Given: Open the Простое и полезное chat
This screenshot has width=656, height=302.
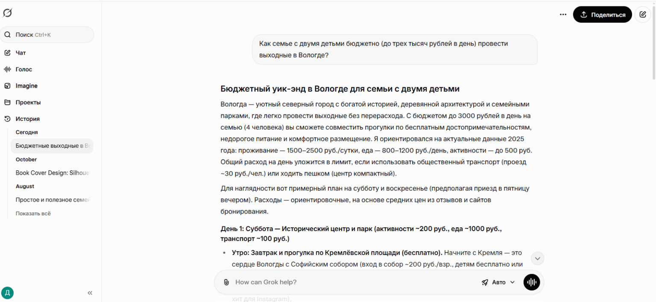Looking at the screenshot, I should click(52, 199).
